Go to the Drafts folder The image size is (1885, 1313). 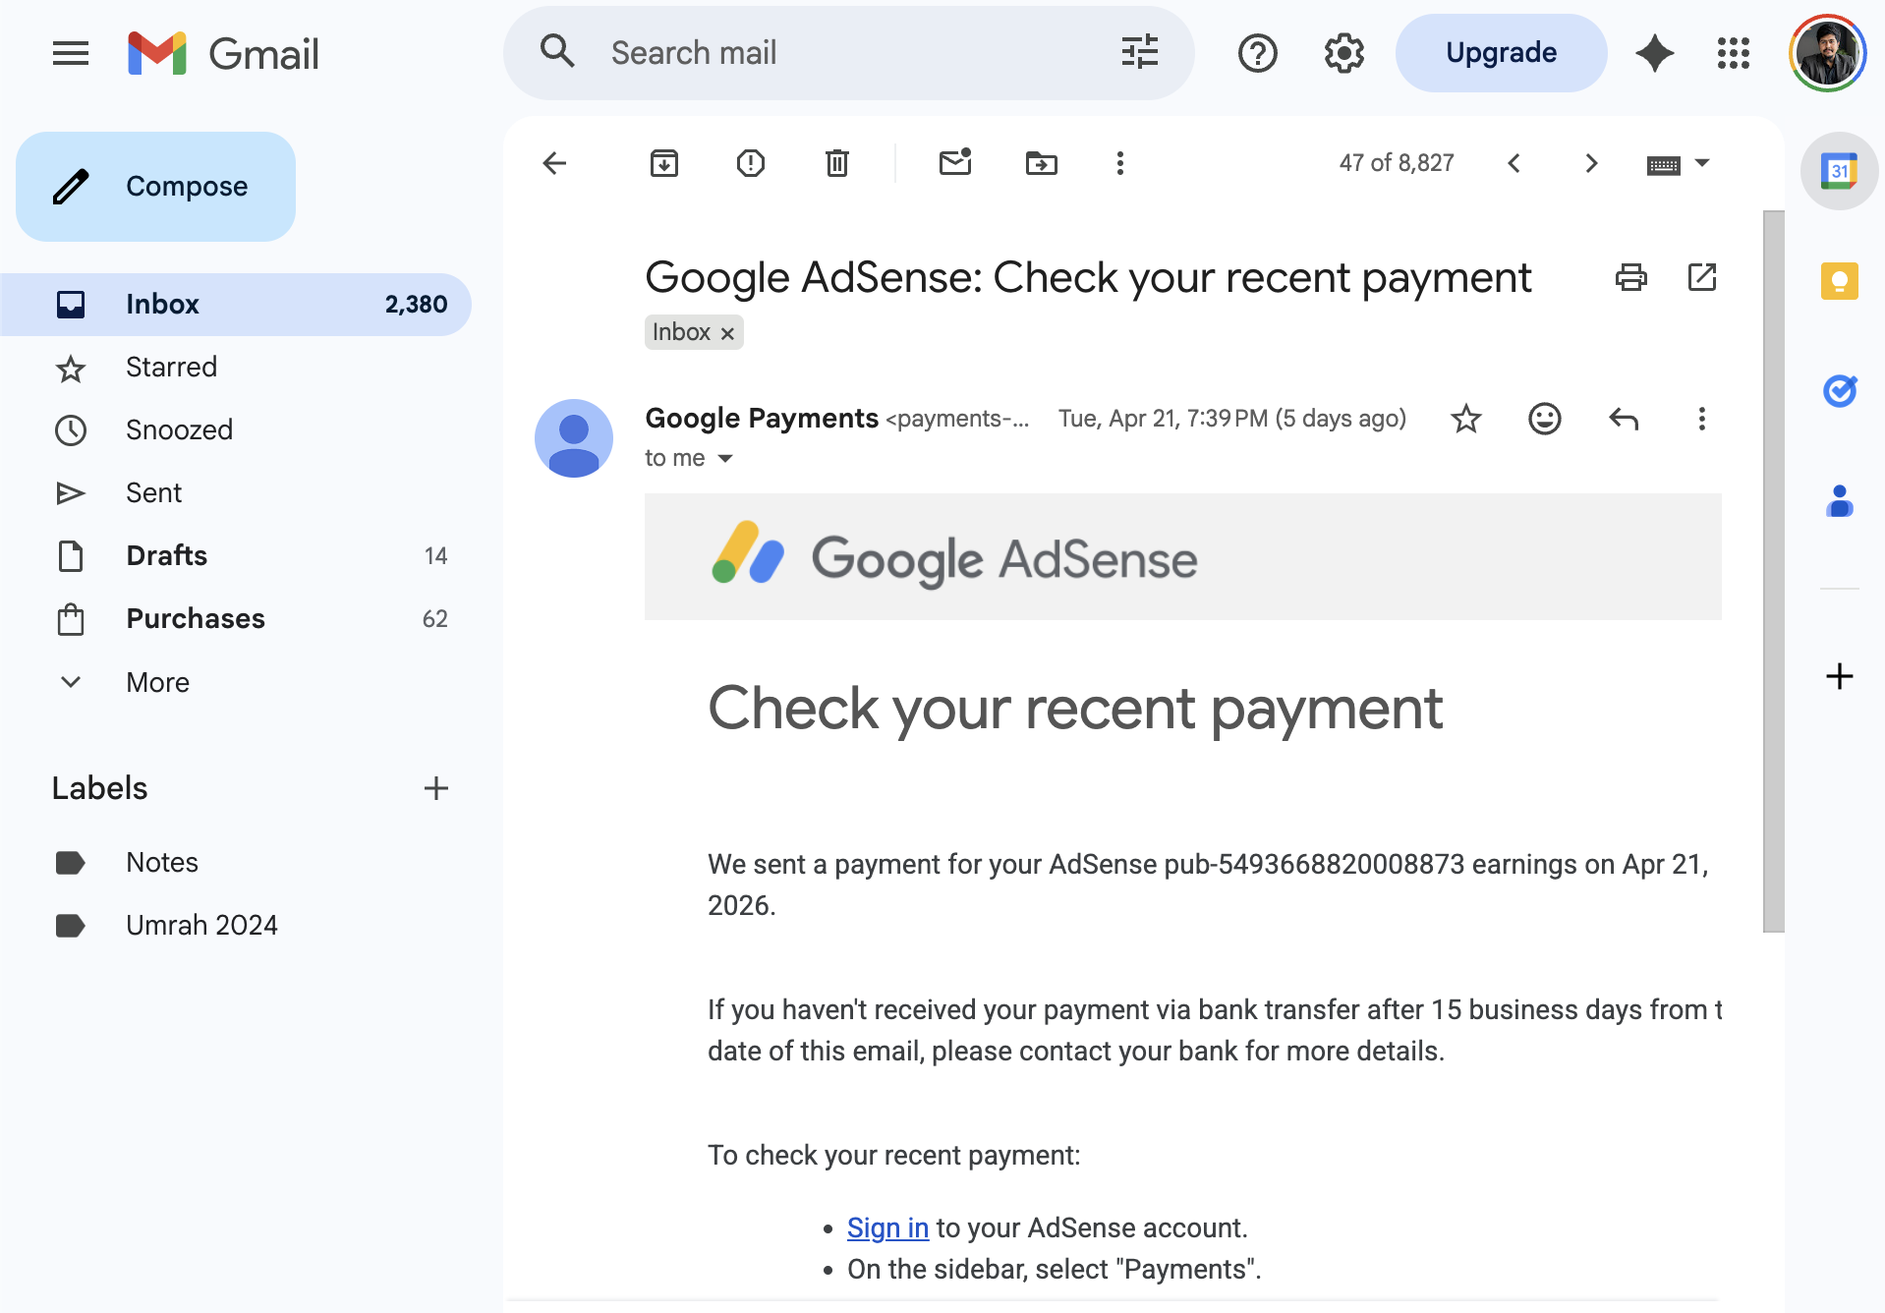point(166,555)
